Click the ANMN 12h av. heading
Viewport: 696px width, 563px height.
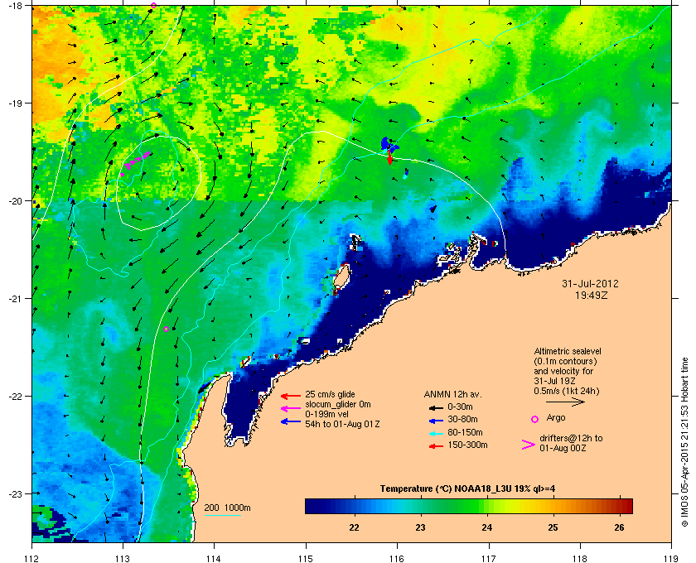click(x=452, y=394)
